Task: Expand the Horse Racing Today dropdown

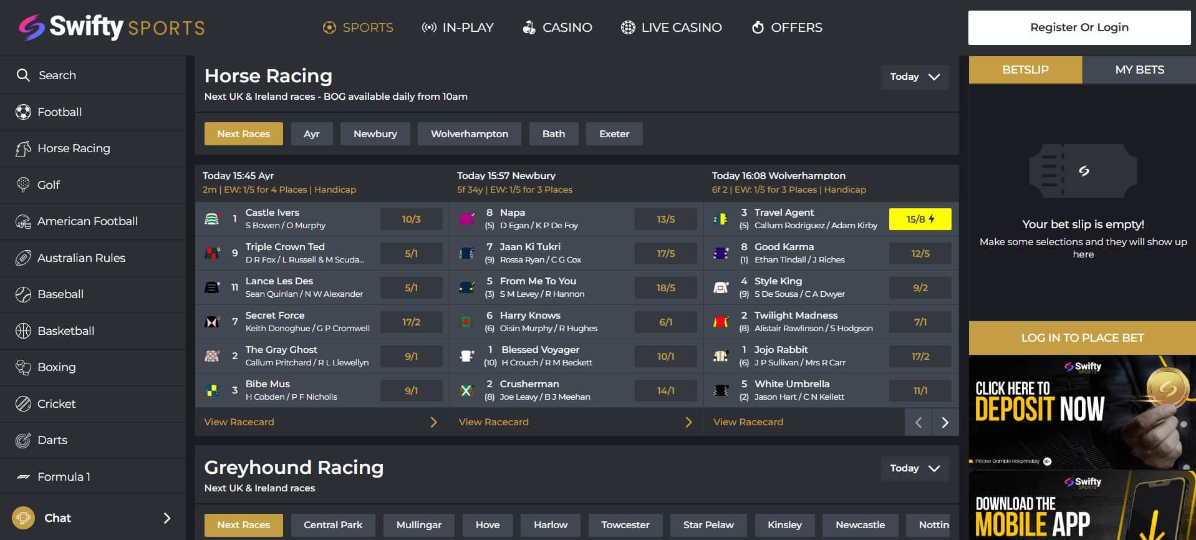Action: 915,77
